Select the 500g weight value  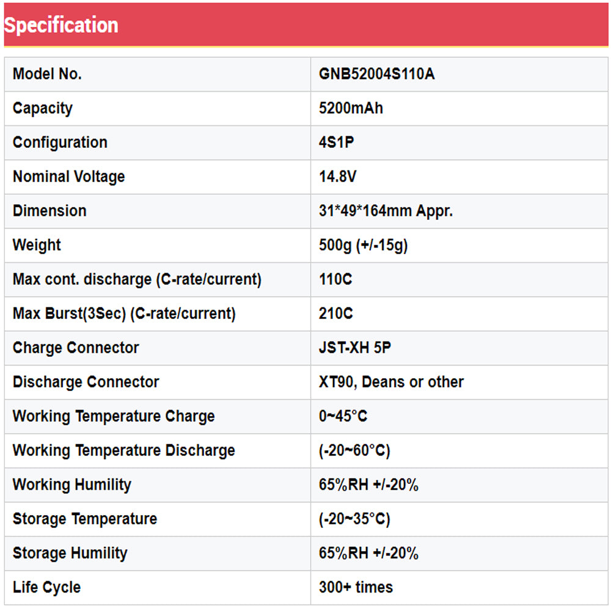click(x=363, y=246)
